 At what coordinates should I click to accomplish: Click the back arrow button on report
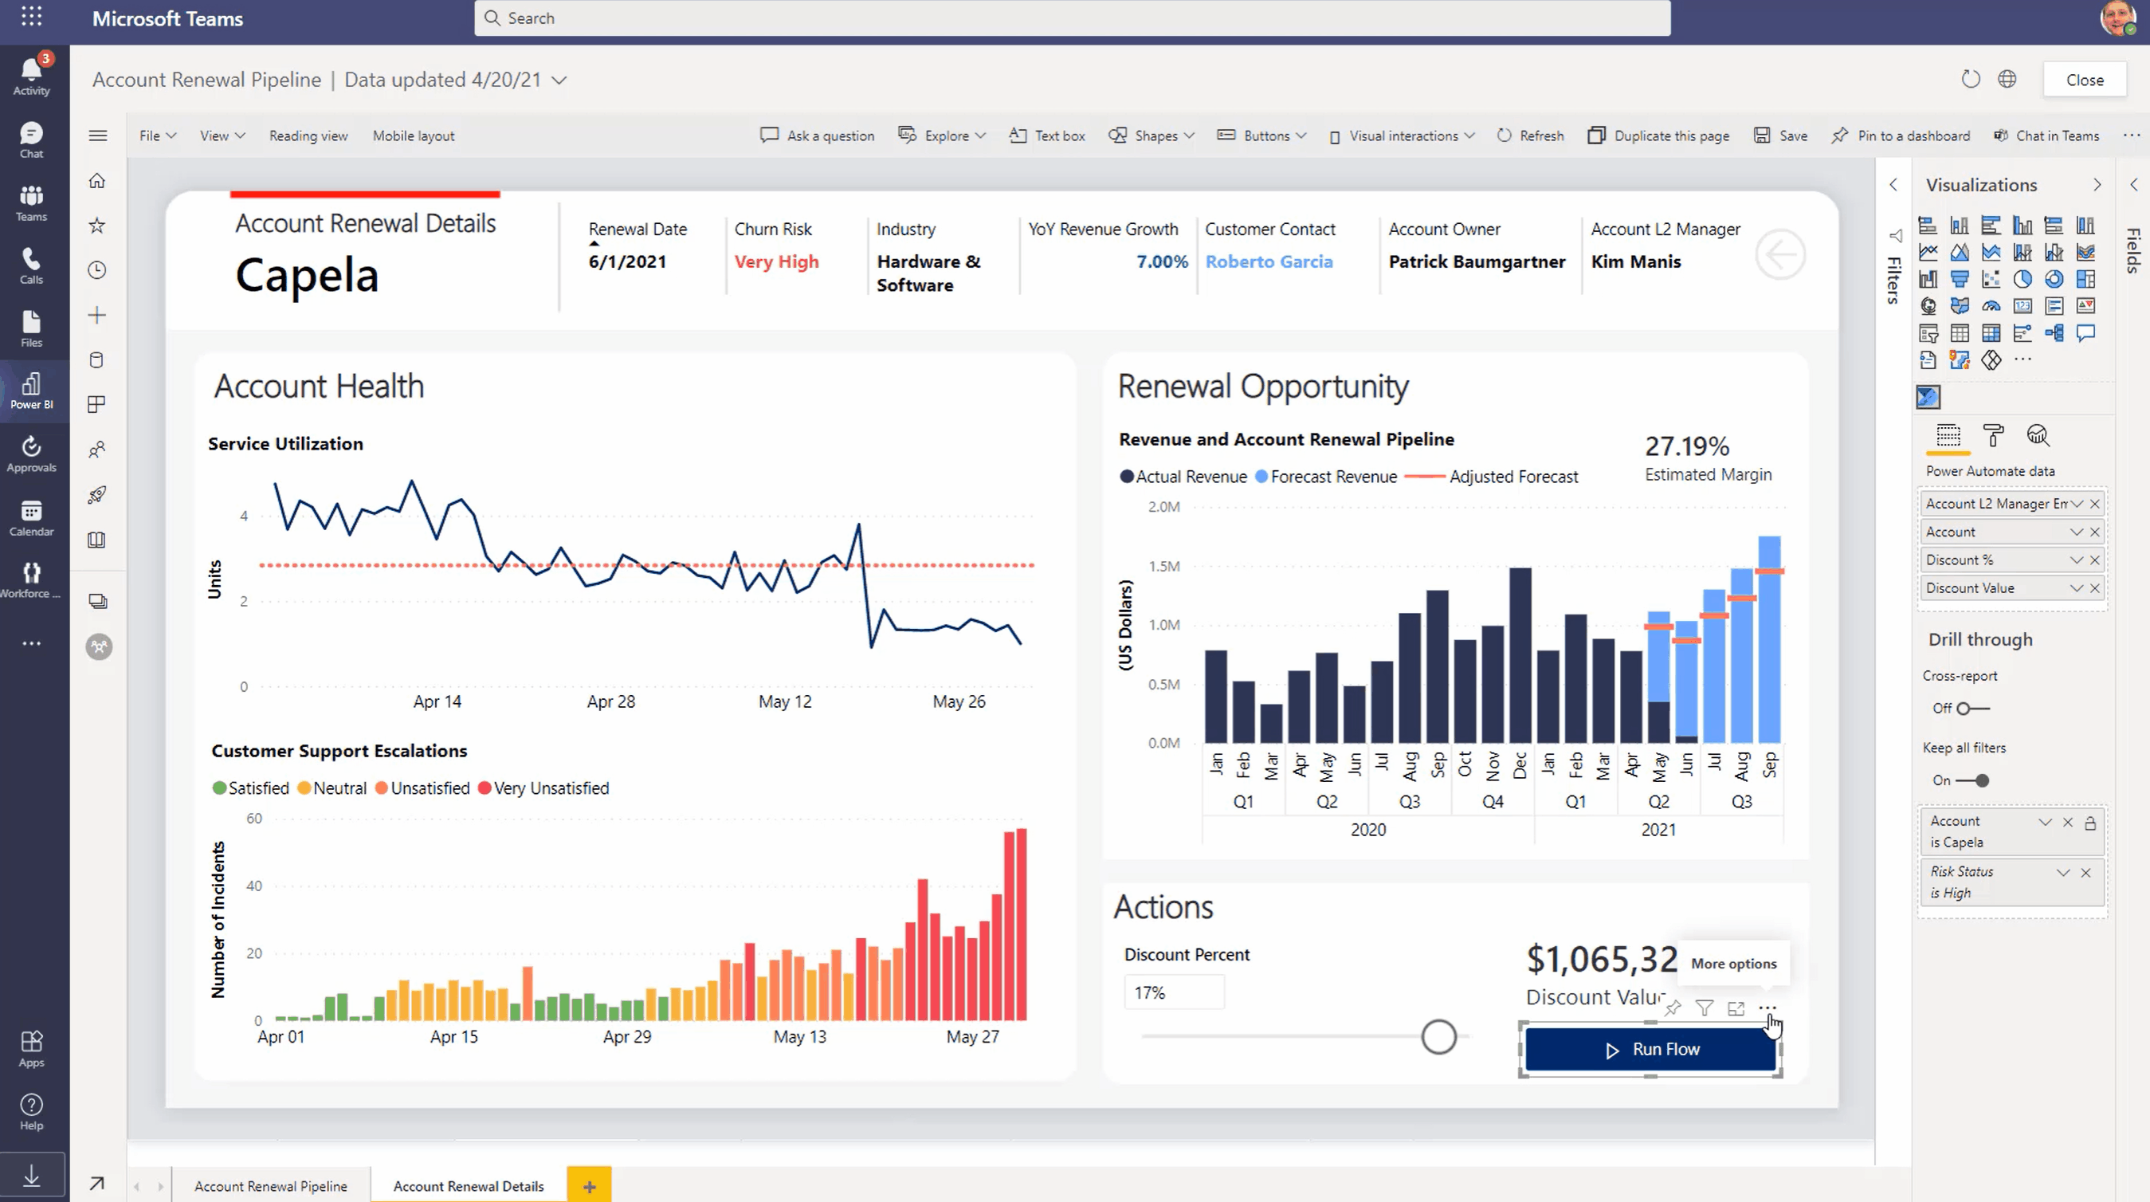pyautogui.click(x=1779, y=254)
